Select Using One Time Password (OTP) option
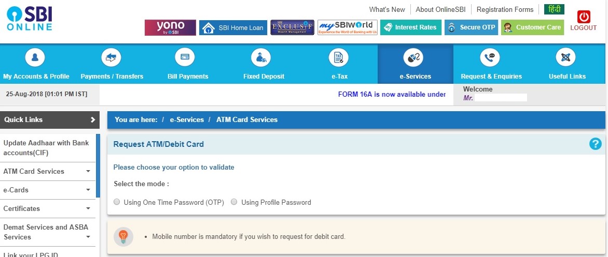The height and width of the screenshot is (257, 608). [117, 202]
